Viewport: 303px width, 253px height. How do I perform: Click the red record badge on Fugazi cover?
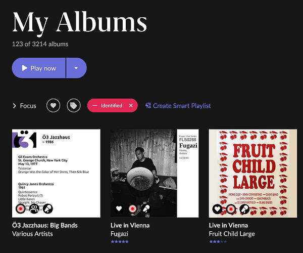[x=132, y=208]
